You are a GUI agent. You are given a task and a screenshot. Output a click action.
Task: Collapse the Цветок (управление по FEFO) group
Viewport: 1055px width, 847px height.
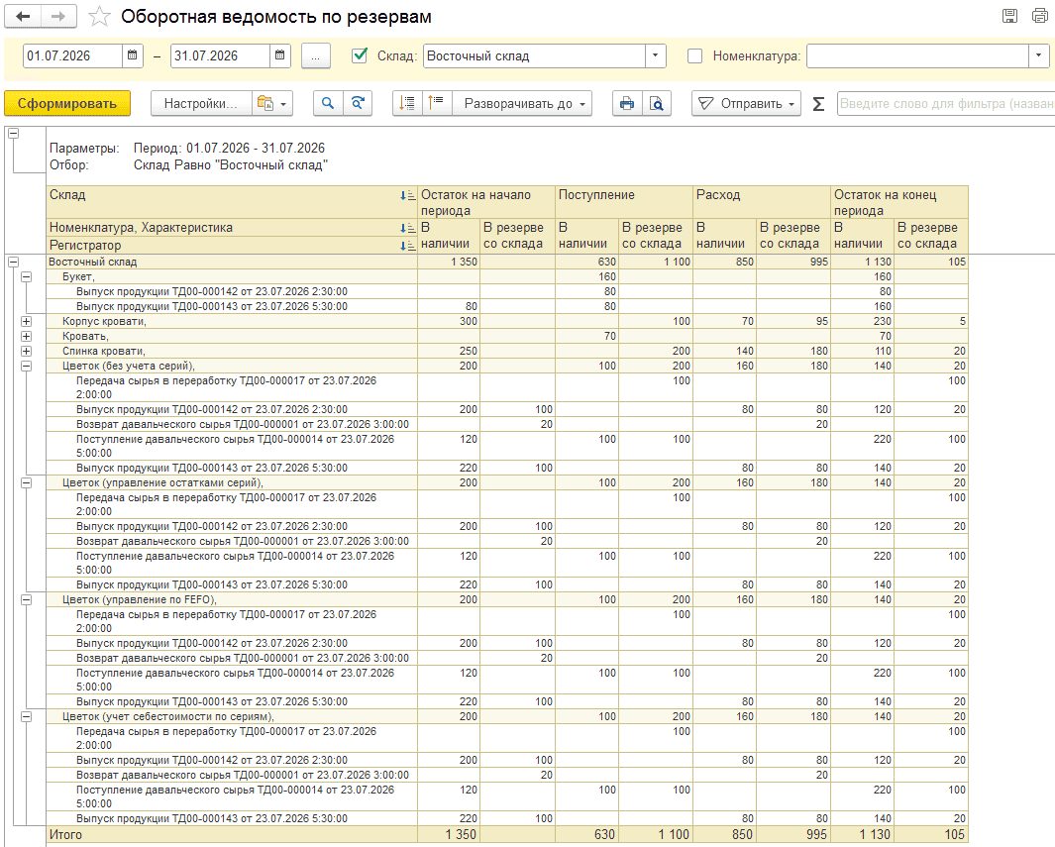point(26,600)
